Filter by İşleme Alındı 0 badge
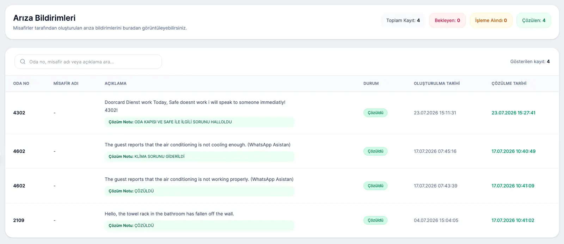 click(x=491, y=20)
